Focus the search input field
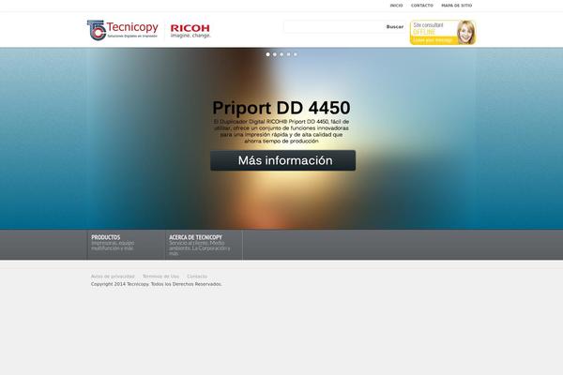The width and height of the screenshot is (563, 375). (x=334, y=27)
